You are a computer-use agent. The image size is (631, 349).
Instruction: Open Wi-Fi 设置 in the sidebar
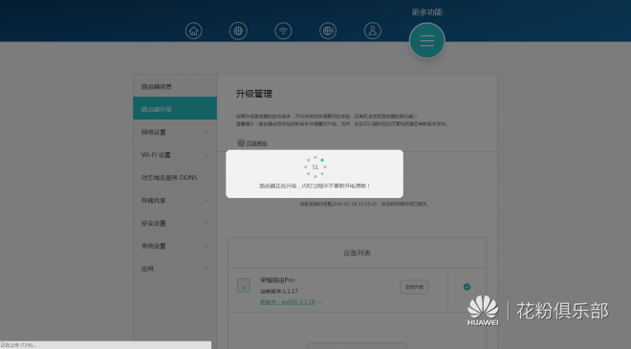[x=175, y=155]
